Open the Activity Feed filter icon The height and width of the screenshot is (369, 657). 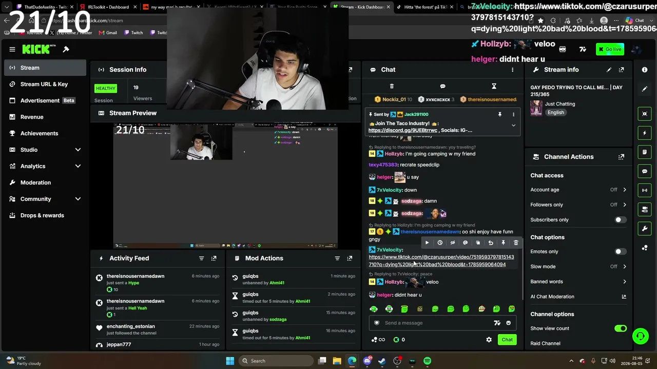pyautogui.click(x=201, y=258)
